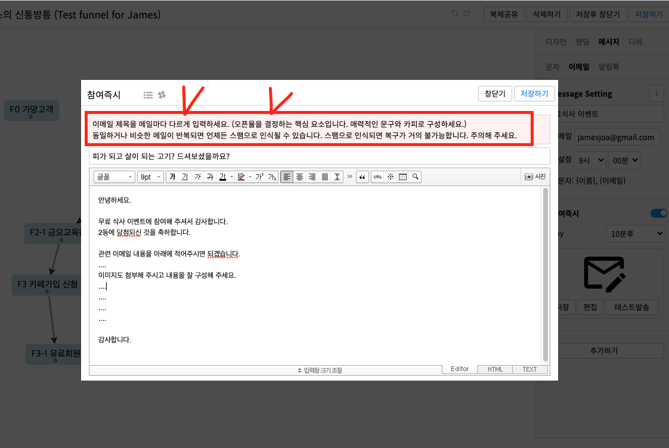Center align the email text
This screenshot has height=448, width=669.
coord(299,177)
